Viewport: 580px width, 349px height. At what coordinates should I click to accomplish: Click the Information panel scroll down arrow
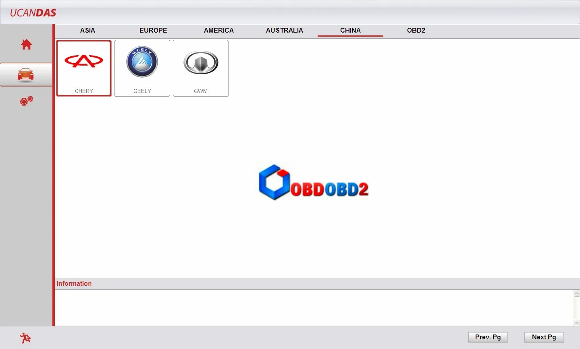(577, 322)
